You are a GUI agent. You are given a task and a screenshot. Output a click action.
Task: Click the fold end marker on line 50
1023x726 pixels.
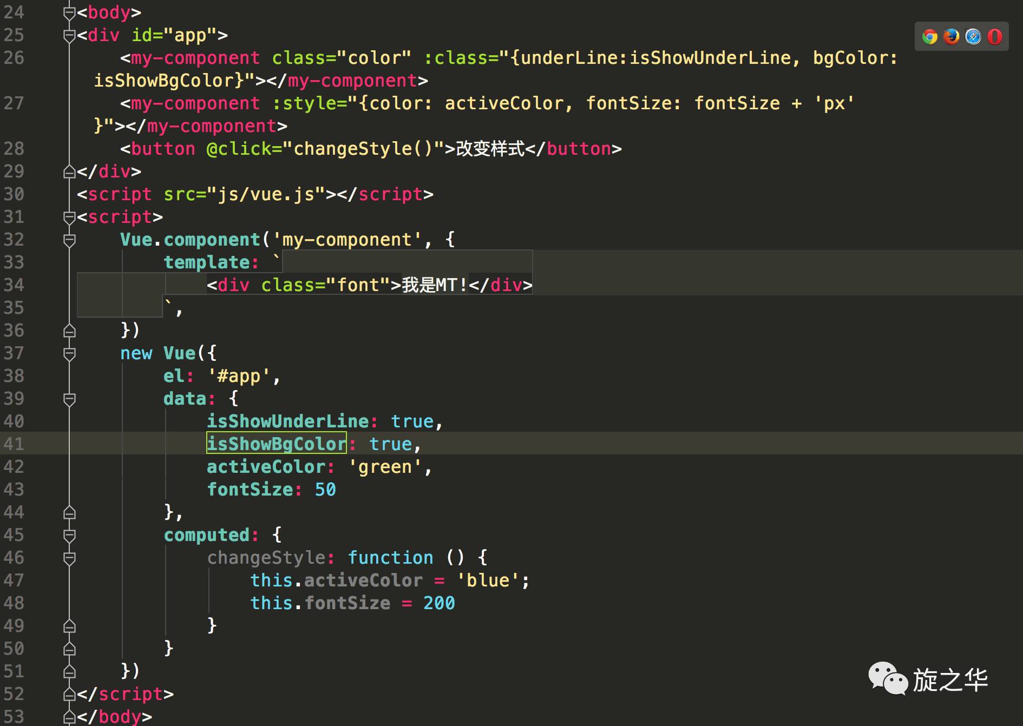click(69, 649)
